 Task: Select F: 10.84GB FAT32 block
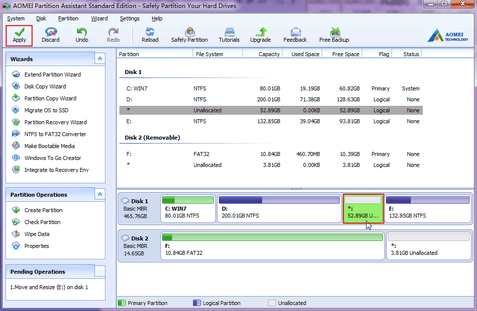pos(273,246)
